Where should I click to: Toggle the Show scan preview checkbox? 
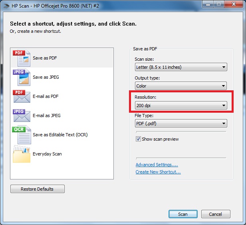pos(138,139)
